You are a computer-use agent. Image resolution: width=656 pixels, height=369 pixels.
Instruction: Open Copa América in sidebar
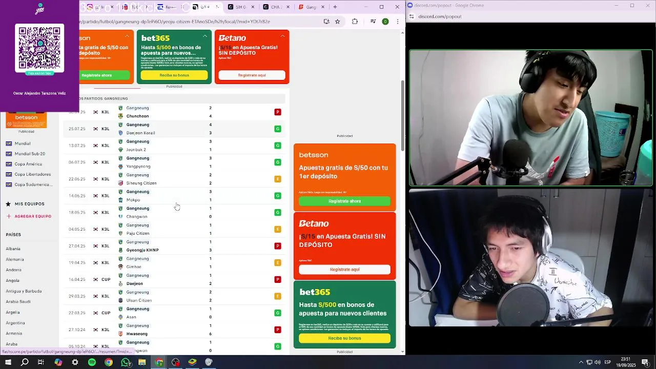tap(28, 164)
